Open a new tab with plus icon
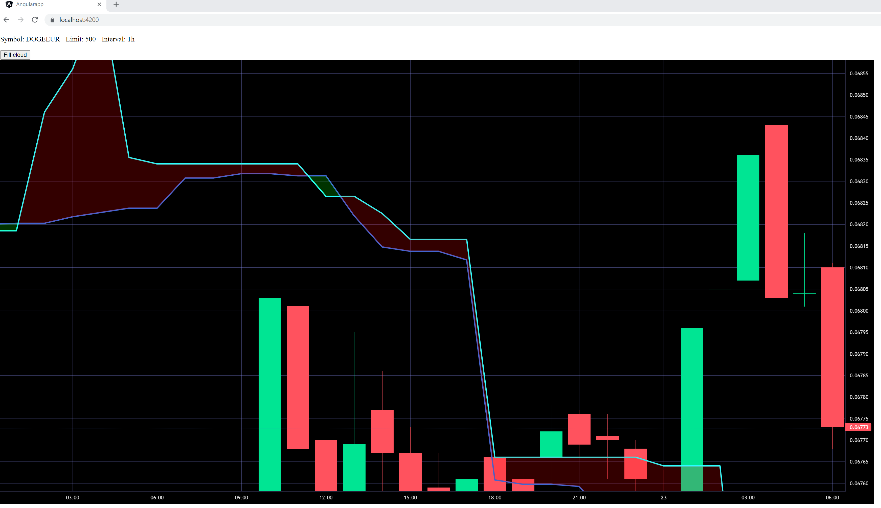The image size is (881, 508). tap(116, 5)
